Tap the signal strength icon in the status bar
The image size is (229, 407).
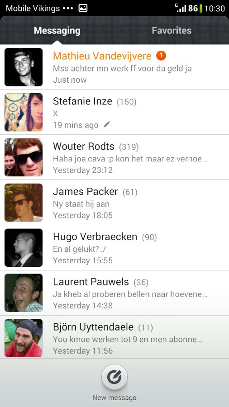coord(181,8)
